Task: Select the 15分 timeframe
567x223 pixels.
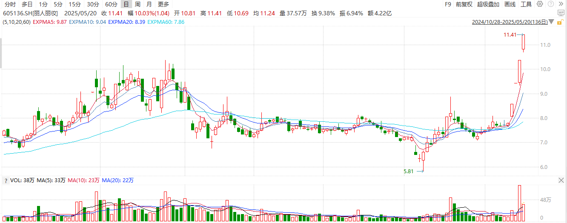Action: point(75,4)
